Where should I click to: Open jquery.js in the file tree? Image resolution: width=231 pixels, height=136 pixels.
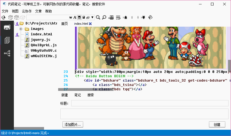[40, 40]
